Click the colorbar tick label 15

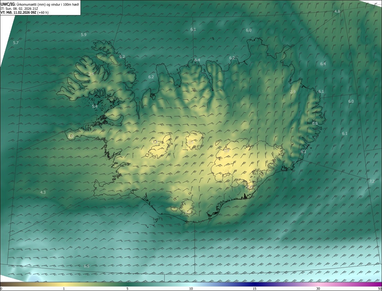coord(255,289)
